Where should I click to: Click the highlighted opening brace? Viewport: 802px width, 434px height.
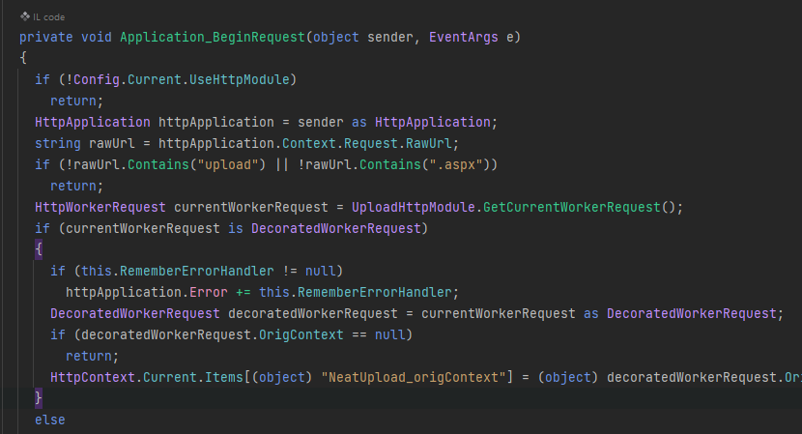coord(39,249)
